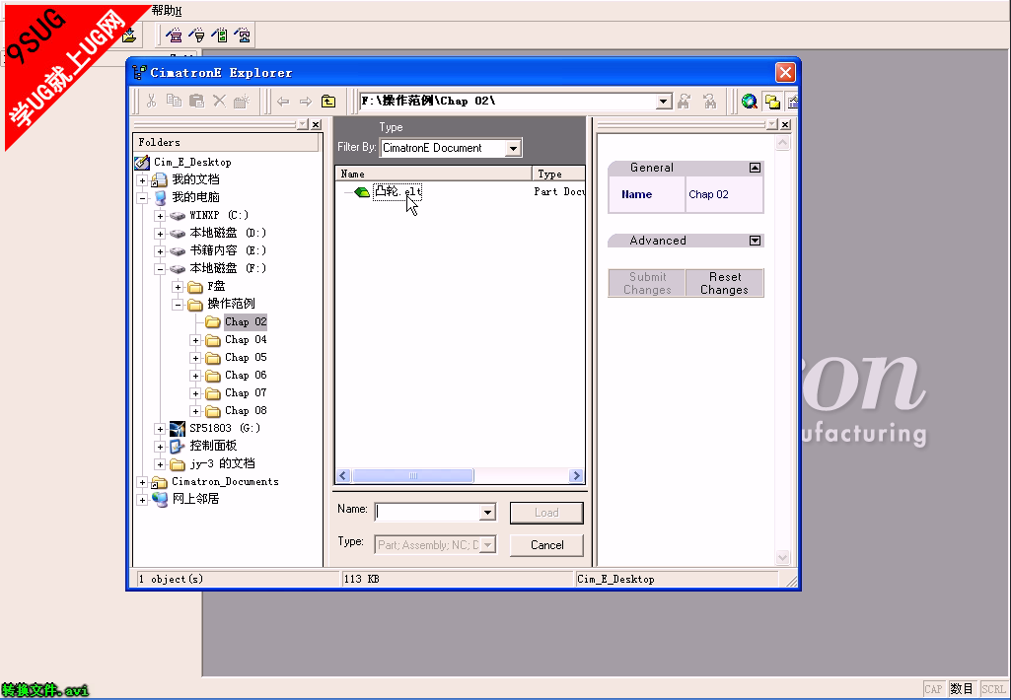The height and width of the screenshot is (700, 1011).
Task: Open the Name field dropdown arrow
Action: 487,513
